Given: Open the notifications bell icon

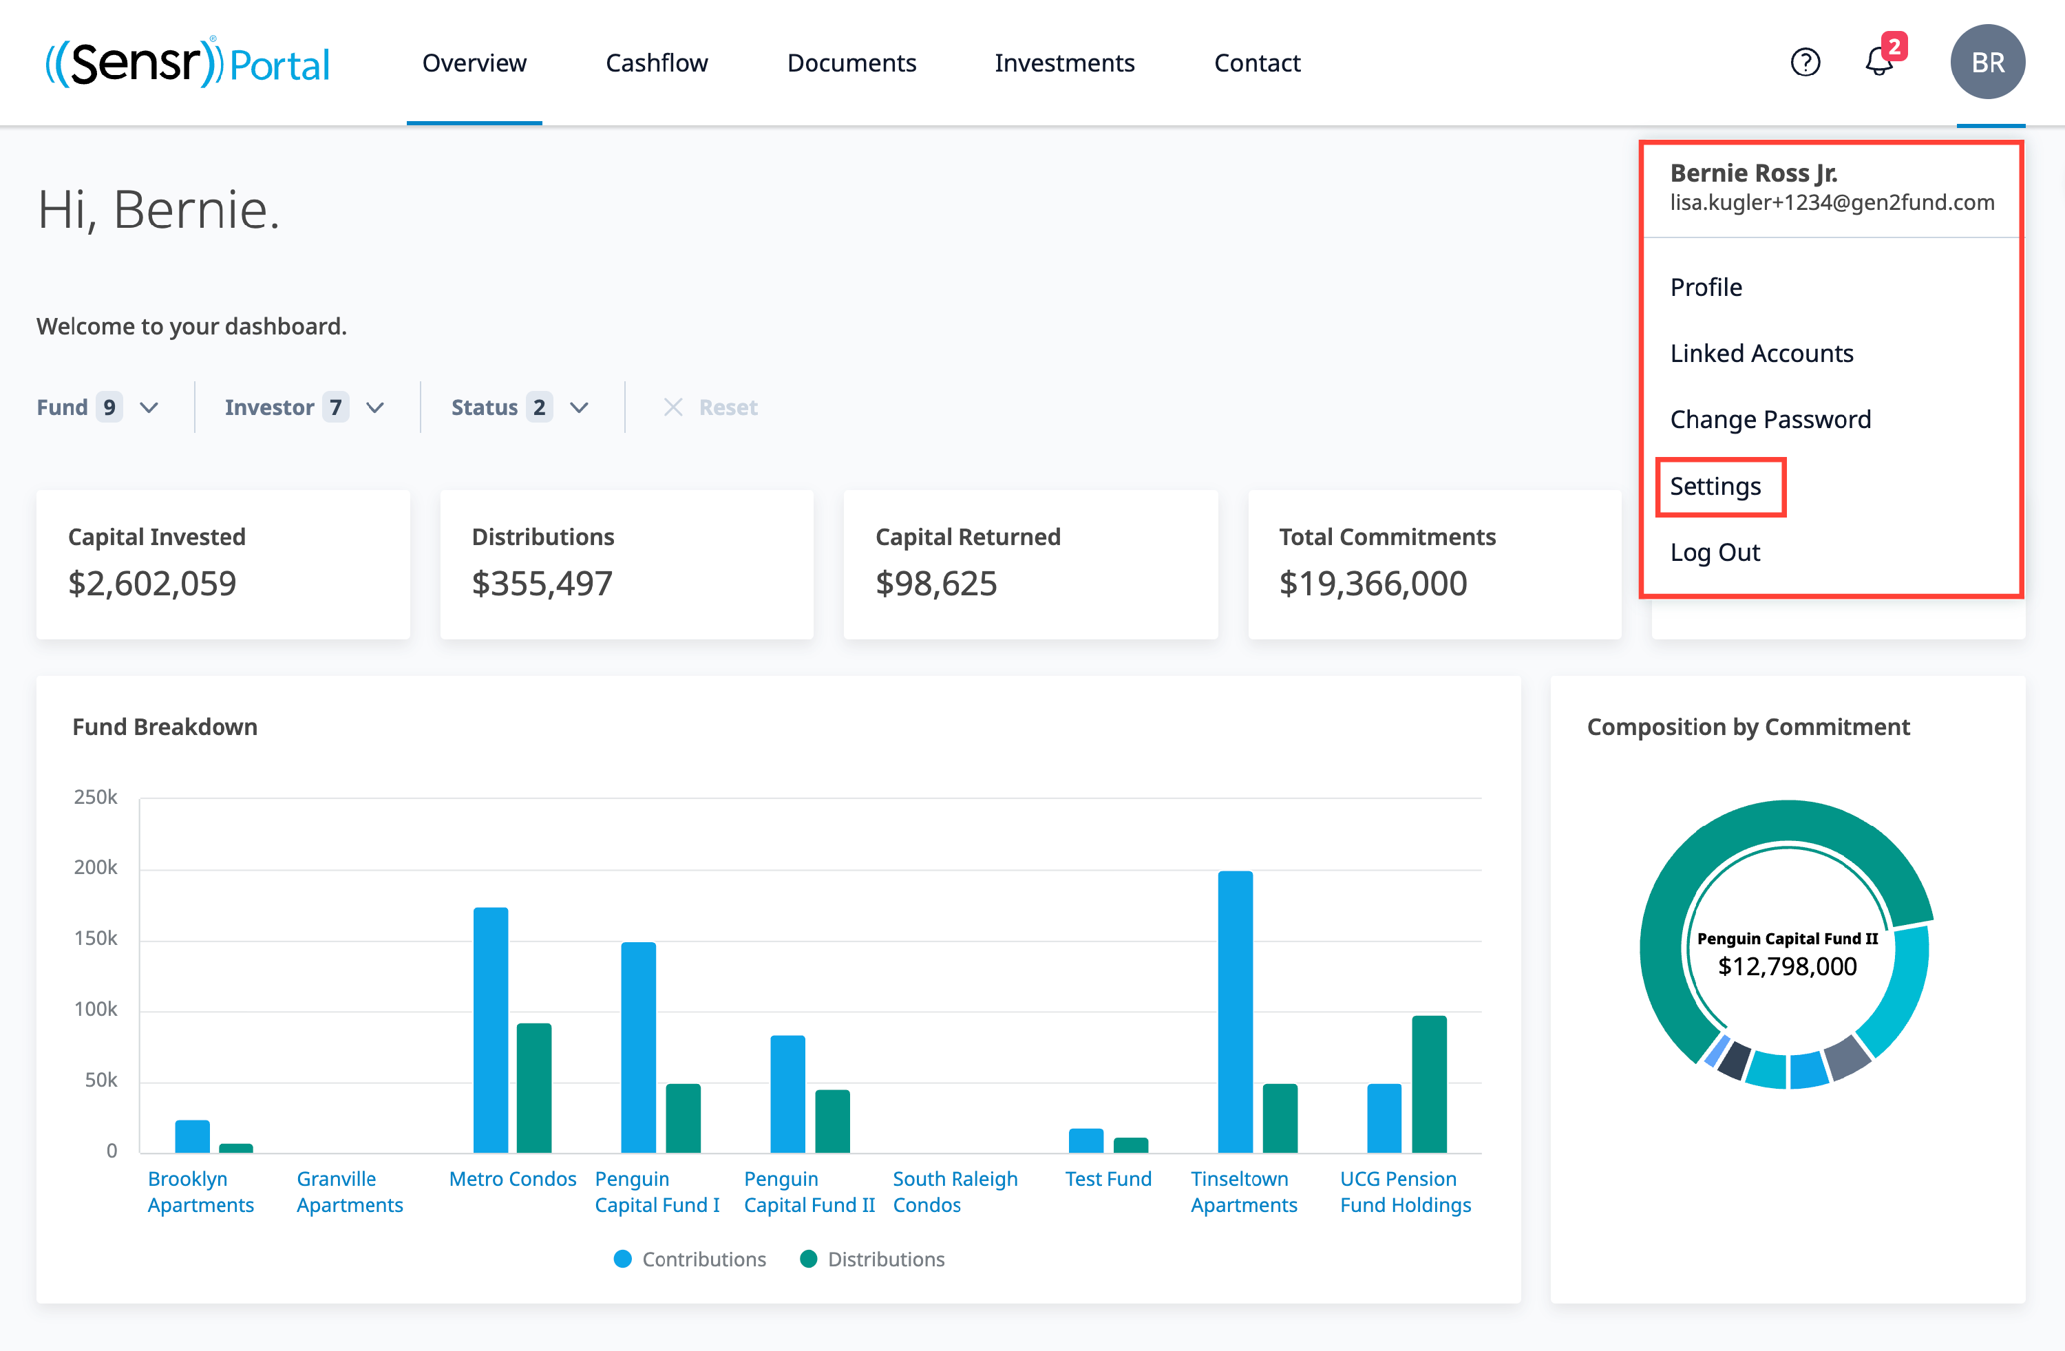Looking at the screenshot, I should tap(1878, 63).
